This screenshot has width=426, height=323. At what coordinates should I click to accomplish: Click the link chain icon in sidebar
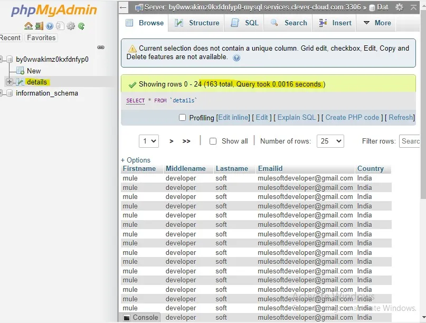(101, 47)
